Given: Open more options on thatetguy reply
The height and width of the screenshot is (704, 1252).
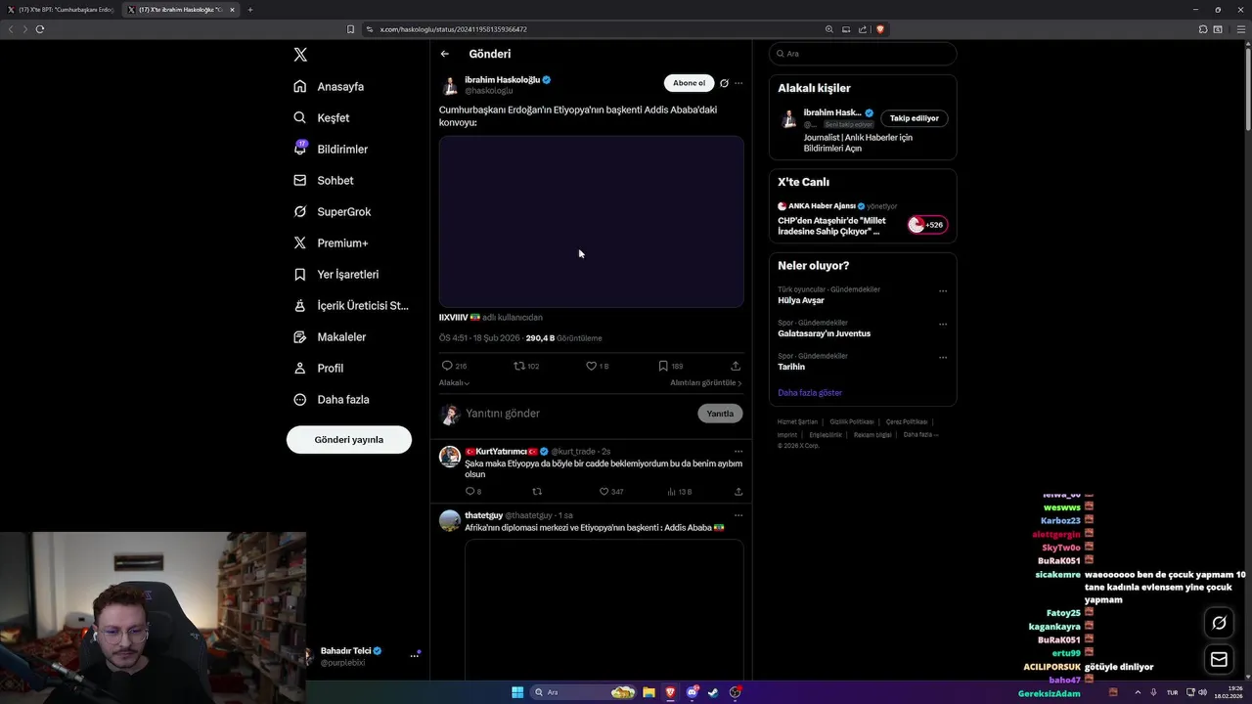Looking at the screenshot, I should coord(738,515).
